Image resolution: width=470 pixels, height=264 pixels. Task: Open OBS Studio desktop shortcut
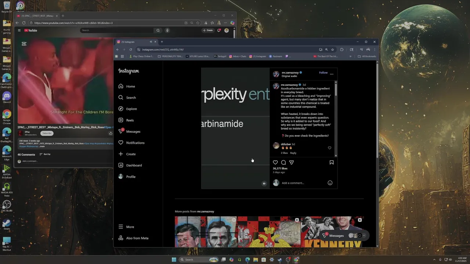7,206
